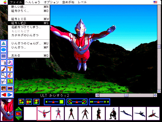This screenshot has height=122, width=162.
Task: Click vertical scrollbar down arrow
Action: (159, 91)
